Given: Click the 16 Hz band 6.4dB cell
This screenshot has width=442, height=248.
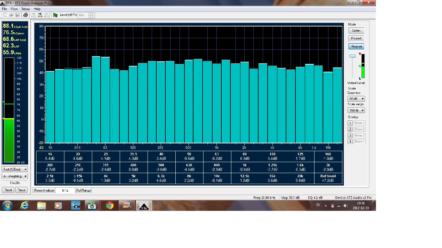Looking at the screenshot, I should 50,156.
